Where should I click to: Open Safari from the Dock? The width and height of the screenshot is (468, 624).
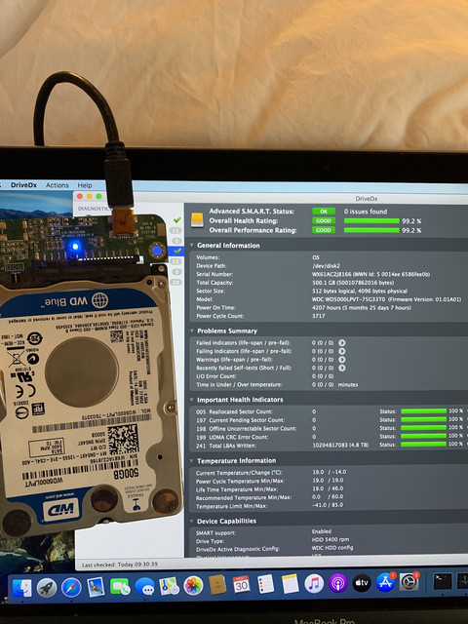[x=71, y=587]
